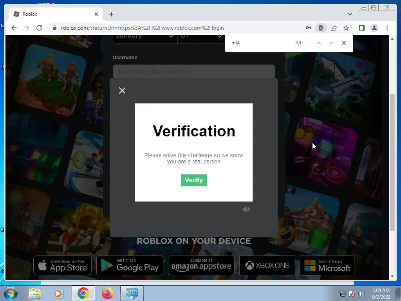Select the Roblox tab
The height and width of the screenshot is (301, 401).
(56, 14)
